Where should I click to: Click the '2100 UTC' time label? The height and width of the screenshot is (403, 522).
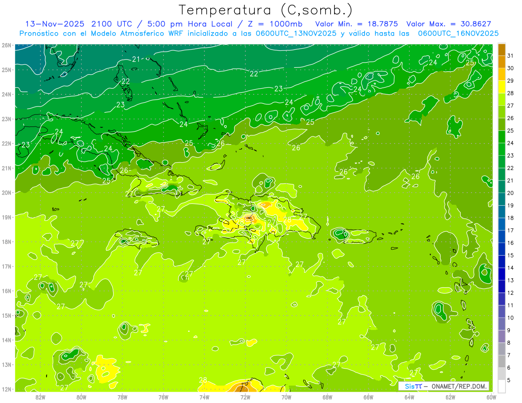(111, 24)
